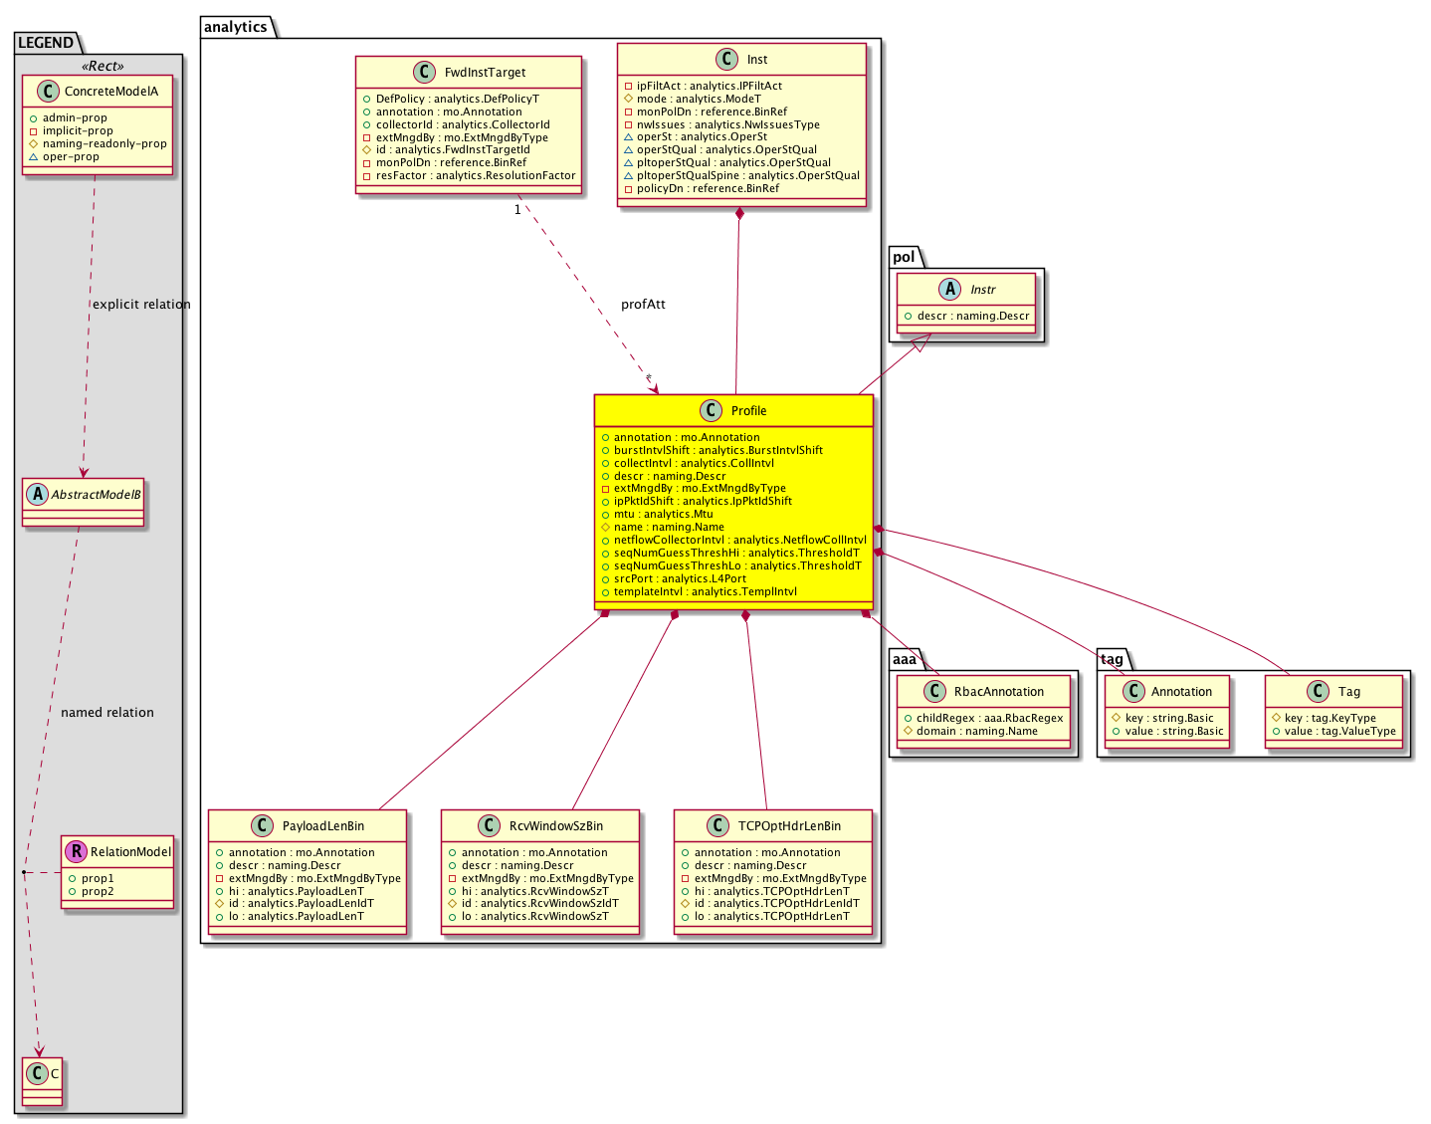
Task: Select the LEGEND package tab
Action: (x=46, y=43)
